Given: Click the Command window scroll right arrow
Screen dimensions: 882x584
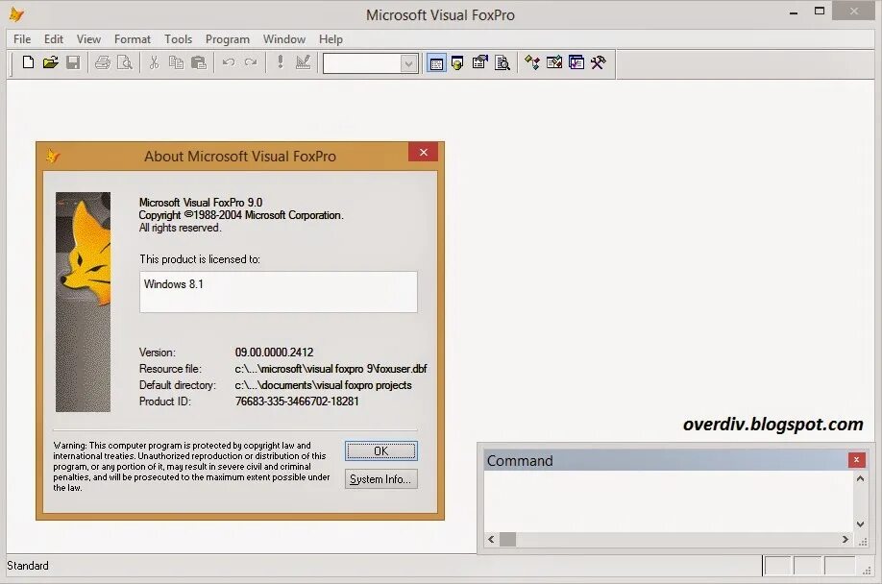Looking at the screenshot, I should tap(845, 539).
